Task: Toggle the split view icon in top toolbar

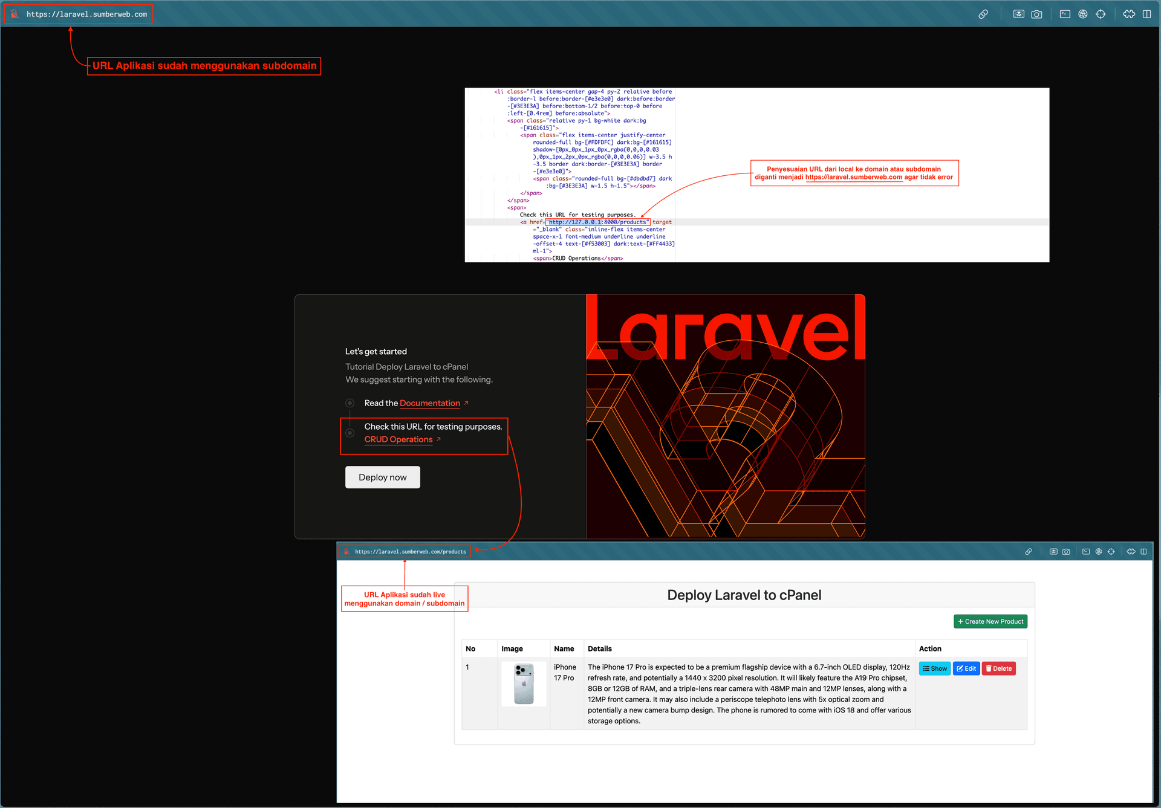Action: (x=1146, y=14)
